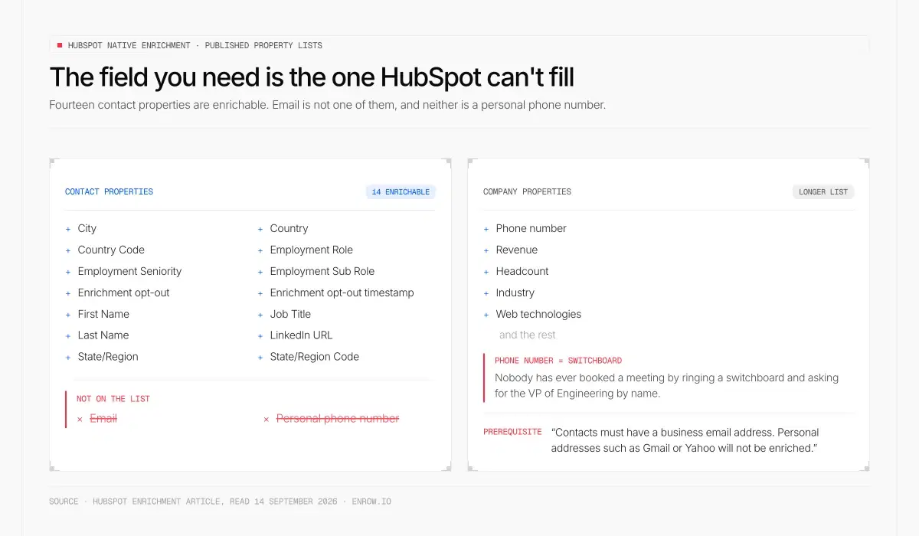919x536 pixels.
Task: Click the State/Region property
Action: pyautogui.click(x=108, y=357)
